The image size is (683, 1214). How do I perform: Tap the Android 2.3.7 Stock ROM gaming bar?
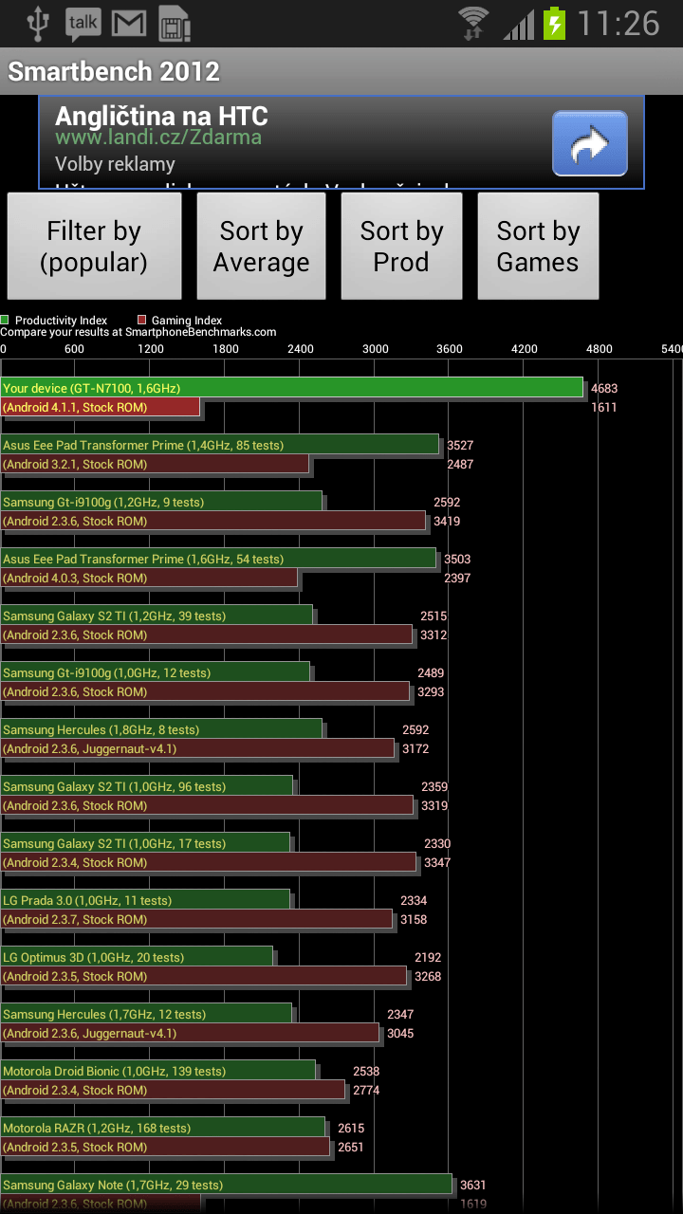point(196,919)
